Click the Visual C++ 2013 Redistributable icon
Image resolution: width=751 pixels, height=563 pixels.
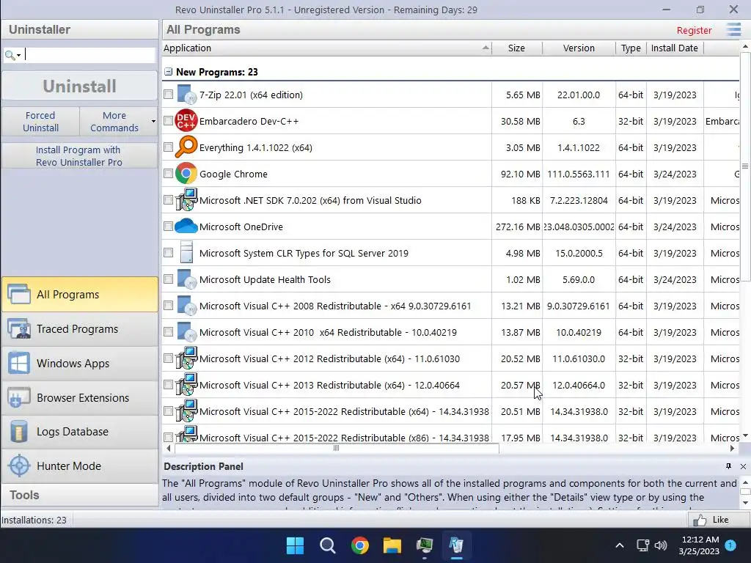(186, 384)
